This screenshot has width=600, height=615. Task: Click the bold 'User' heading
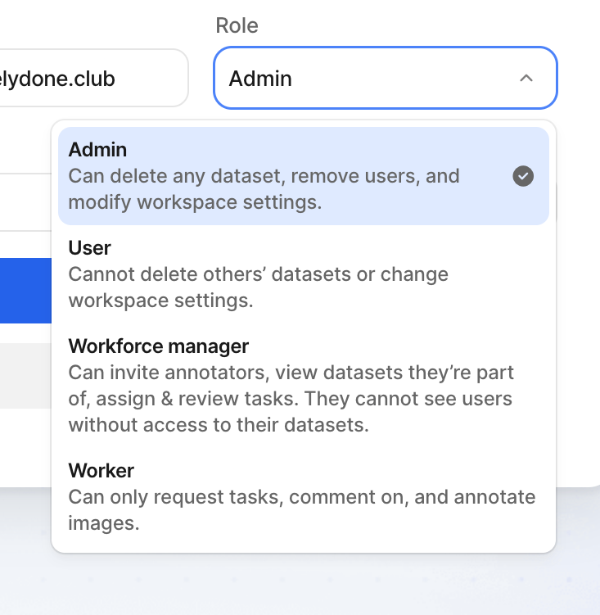[x=89, y=247]
